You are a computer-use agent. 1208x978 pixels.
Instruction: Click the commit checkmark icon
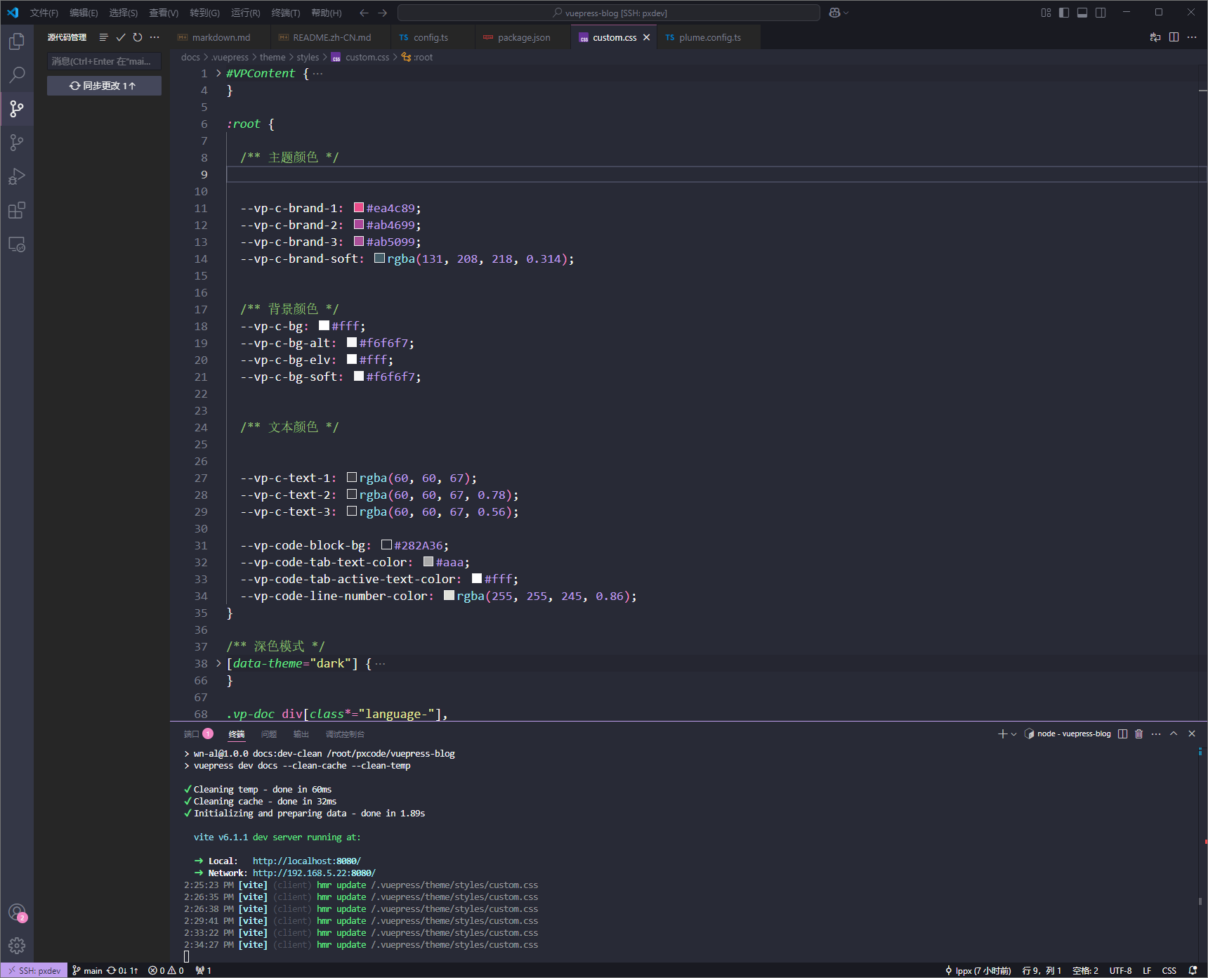pyautogui.click(x=121, y=37)
